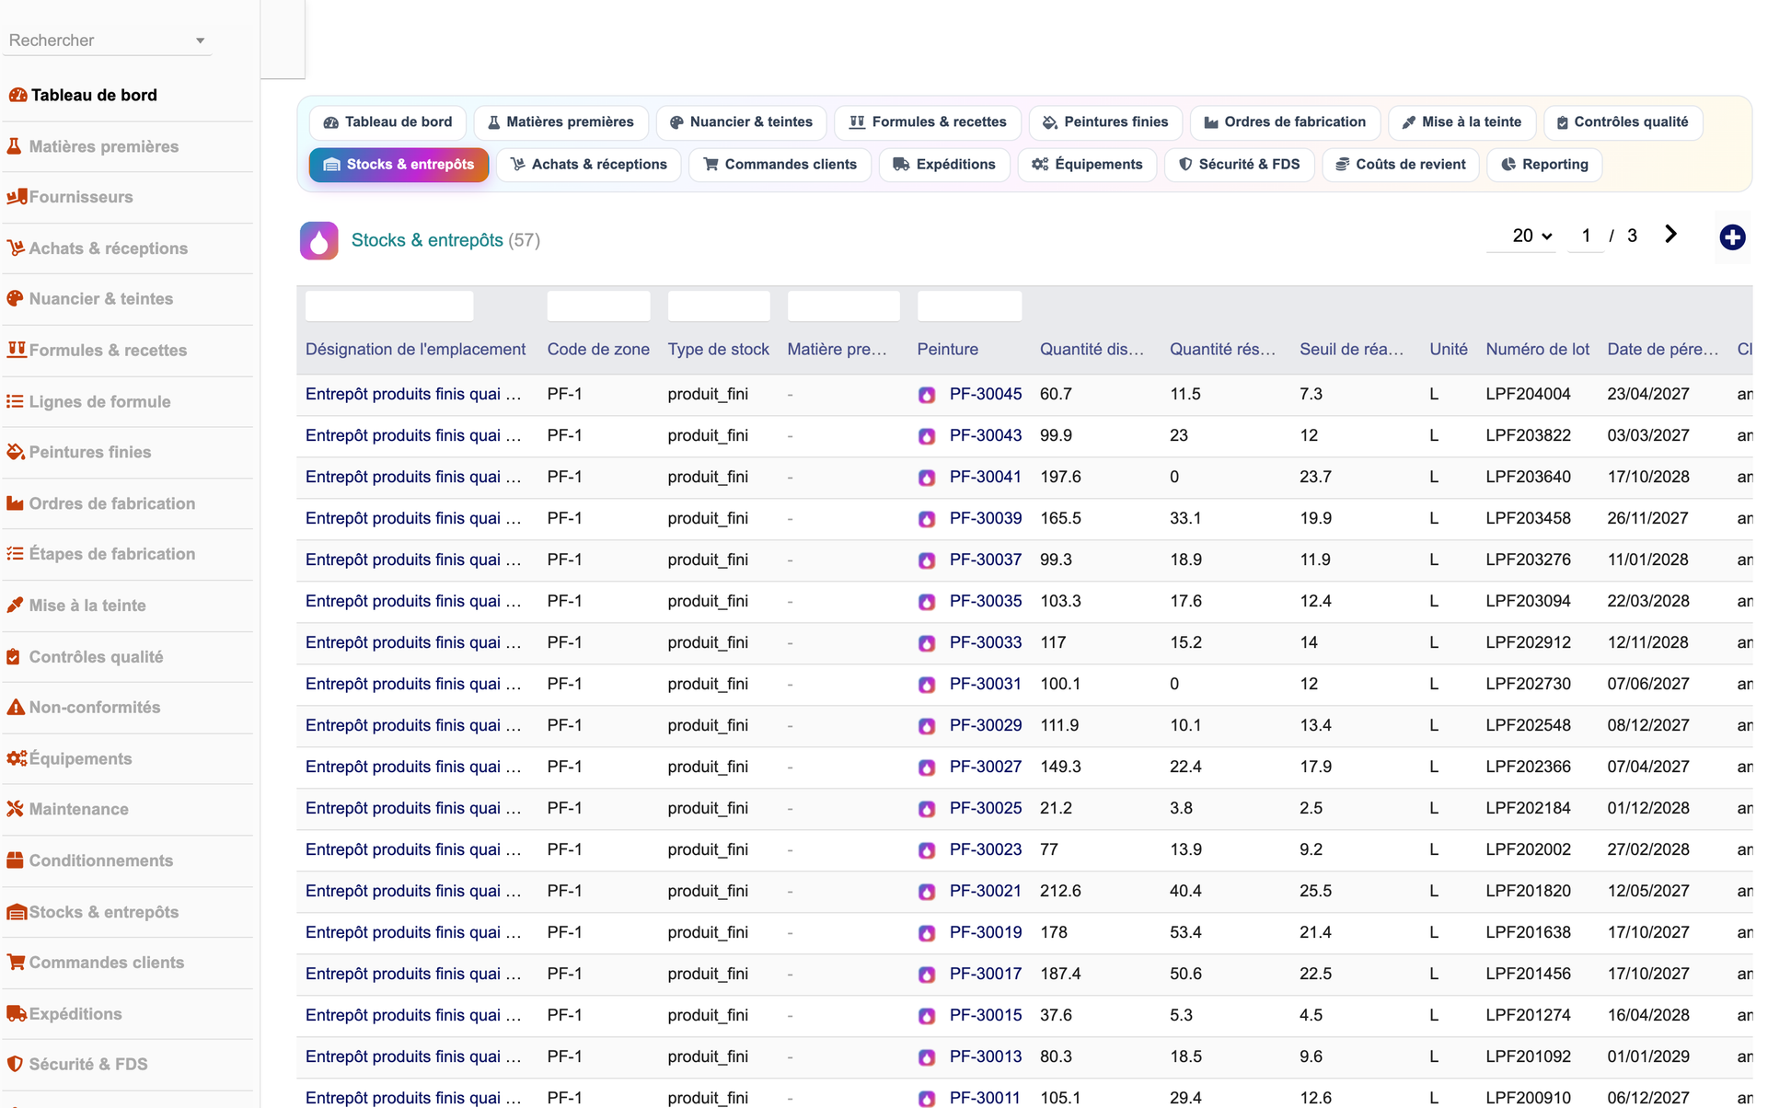Switch to the Achats & réceptions top tab
Image resolution: width=1791 pixels, height=1108 pixels.
click(x=589, y=165)
